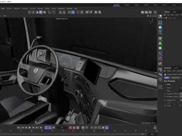Toggle Autokeying red button
182x136 pixels.
coord(74,128)
